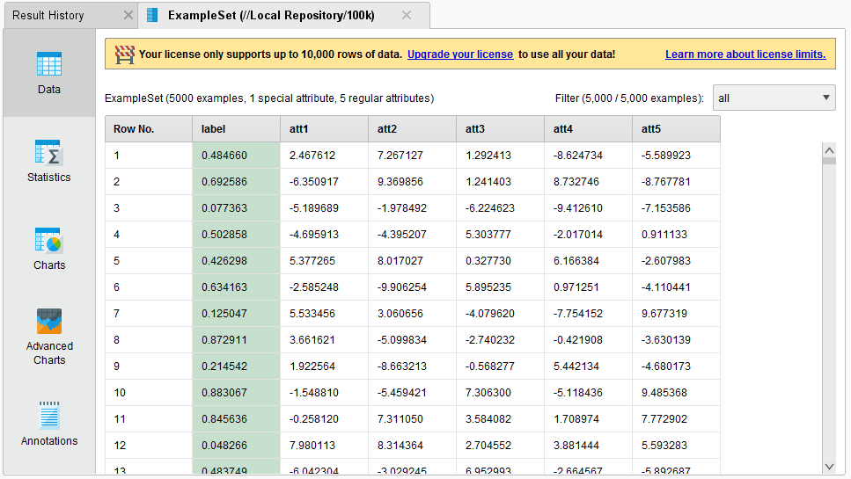Click the Row No. column header
This screenshot has width=851, height=479.
pyautogui.click(x=148, y=129)
